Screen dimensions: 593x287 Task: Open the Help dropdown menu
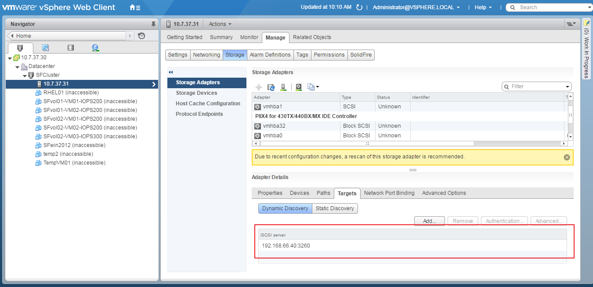pyautogui.click(x=483, y=7)
